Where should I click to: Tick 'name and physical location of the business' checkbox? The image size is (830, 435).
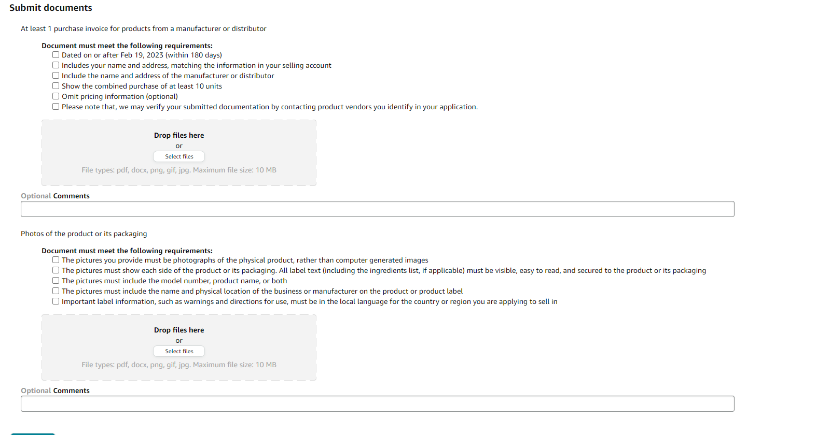[56, 291]
